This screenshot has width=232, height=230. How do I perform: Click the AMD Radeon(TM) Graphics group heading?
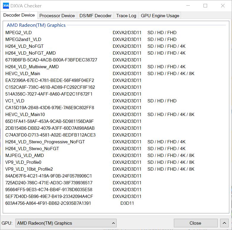click(x=36, y=25)
